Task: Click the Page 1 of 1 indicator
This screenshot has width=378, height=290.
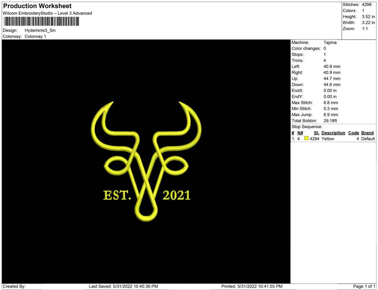Action: tap(364, 286)
